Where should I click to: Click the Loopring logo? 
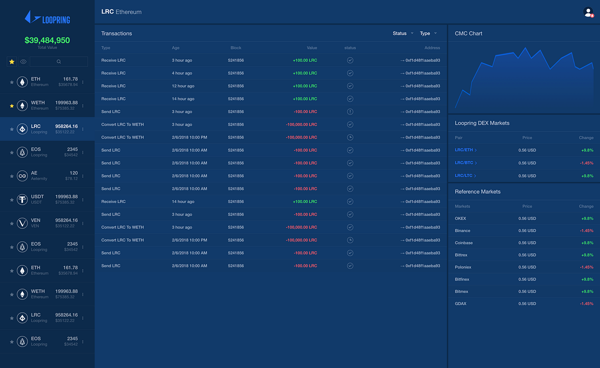click(x=47, y=19)
